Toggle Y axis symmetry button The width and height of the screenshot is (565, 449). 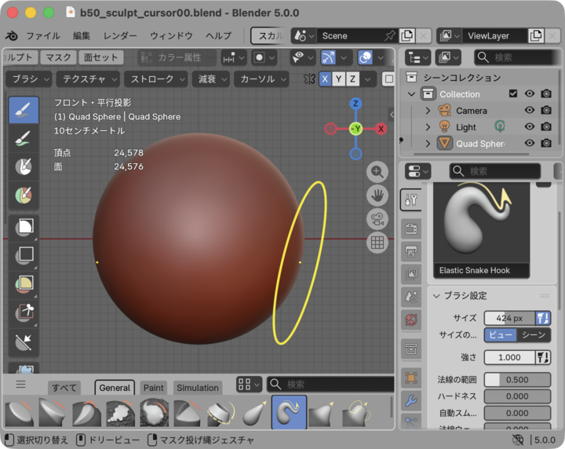point(339,79)
